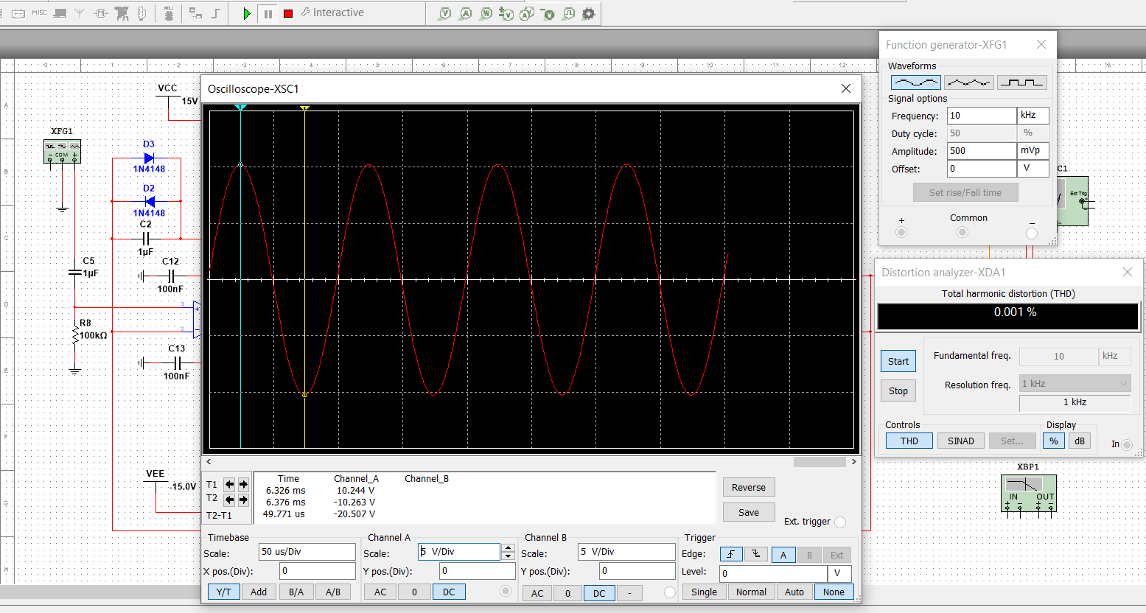Place a current probe from toolbar

pyautogui.click(x=466, y=13)
